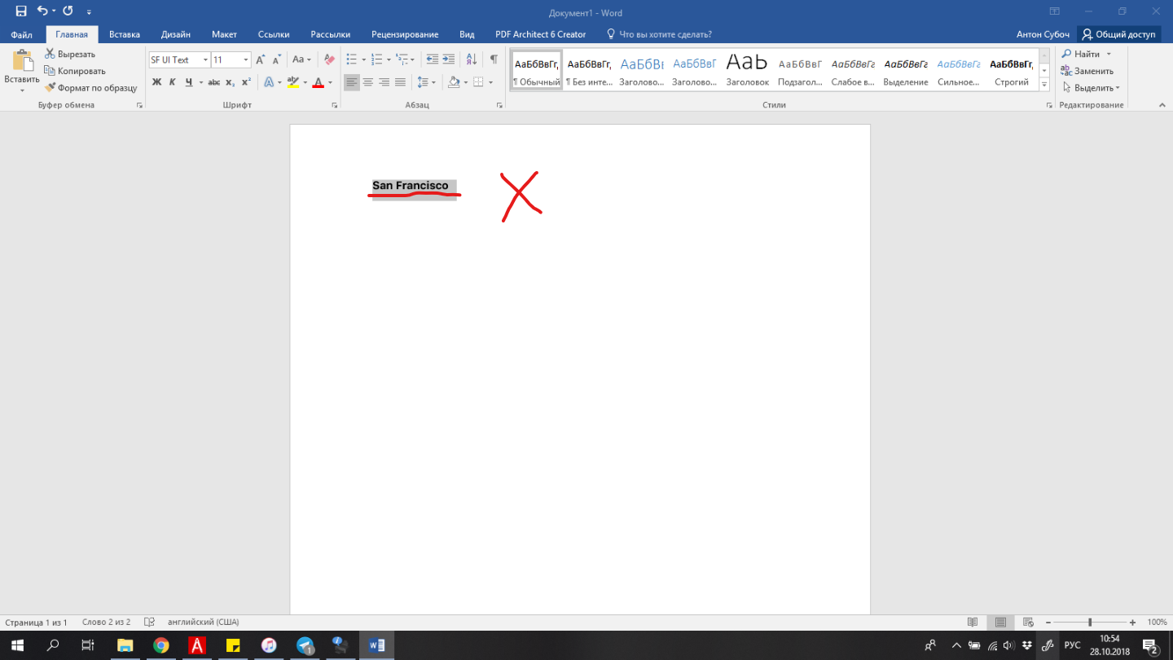Click the Paste (Вставить) clipboard icon
The width and height of the screenshot is (1173, 660).
pos(22,61)
